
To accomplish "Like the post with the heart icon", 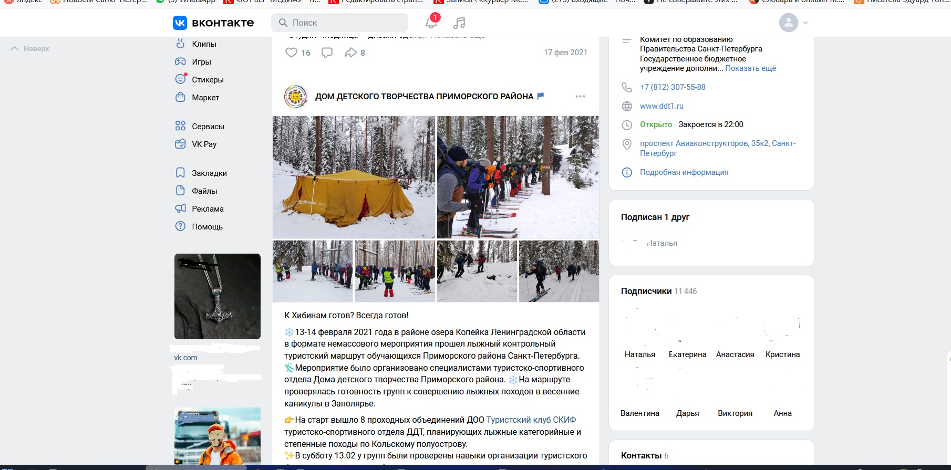I will coord(291,53).
